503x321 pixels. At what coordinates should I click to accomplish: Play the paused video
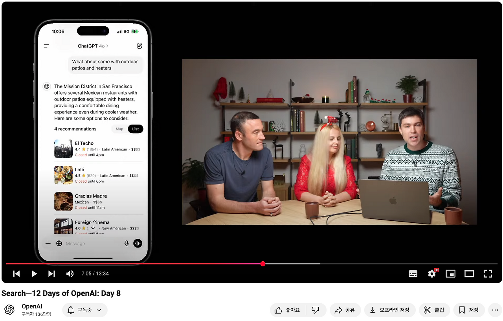(34, 274)
